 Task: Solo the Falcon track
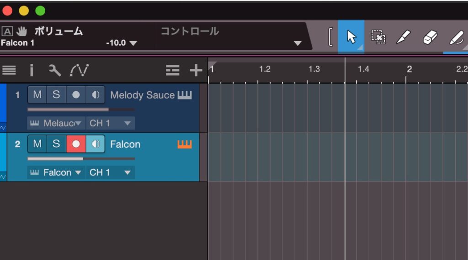pyautogui.click(x=56, y=144)
